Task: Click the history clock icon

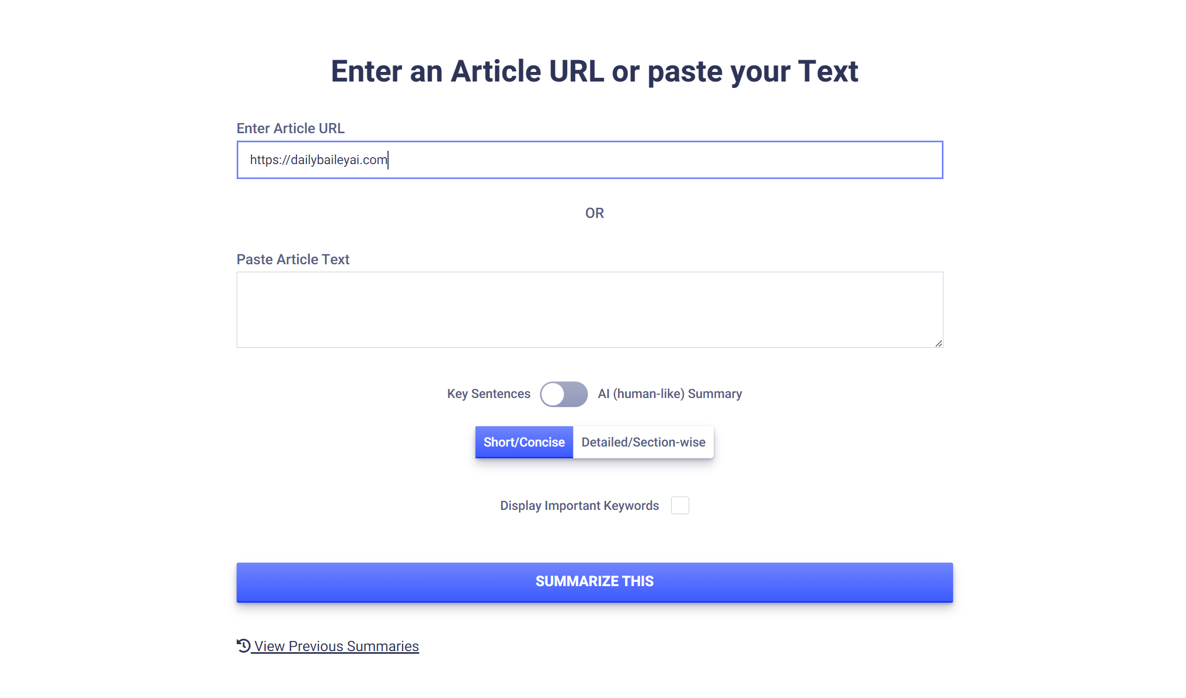Action: (x=244, y=645)
